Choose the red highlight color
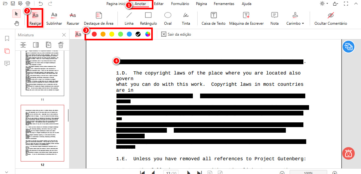361x174 pixels. tap(94, 34)
